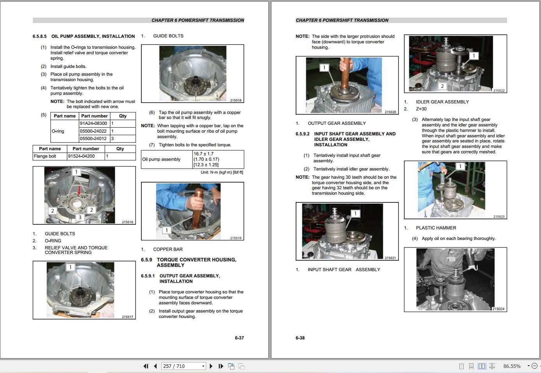
Task: Switch to single page view
Action: point(461,366)
